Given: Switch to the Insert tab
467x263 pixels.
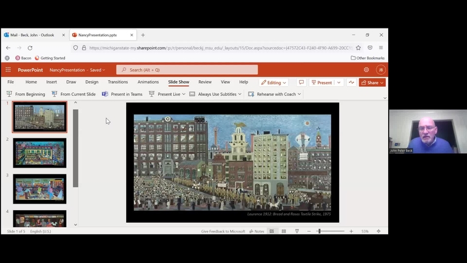Looking at the screenshot, I should [x=52, y=82].
